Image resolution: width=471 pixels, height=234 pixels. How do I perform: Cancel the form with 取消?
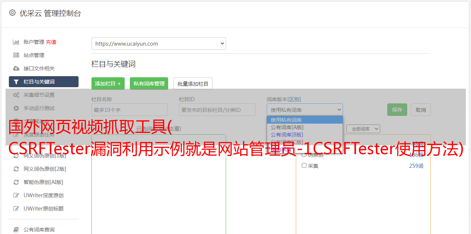click(x=421, y=110)
